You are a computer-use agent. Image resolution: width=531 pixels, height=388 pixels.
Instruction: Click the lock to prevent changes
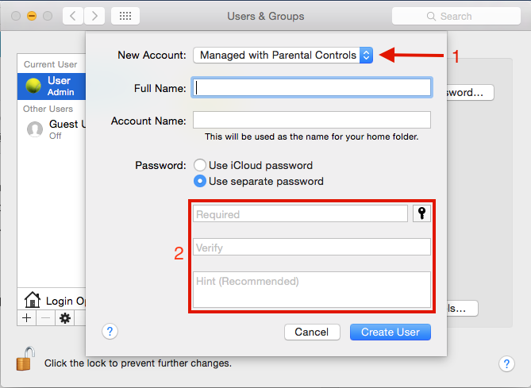coord(25,359)
